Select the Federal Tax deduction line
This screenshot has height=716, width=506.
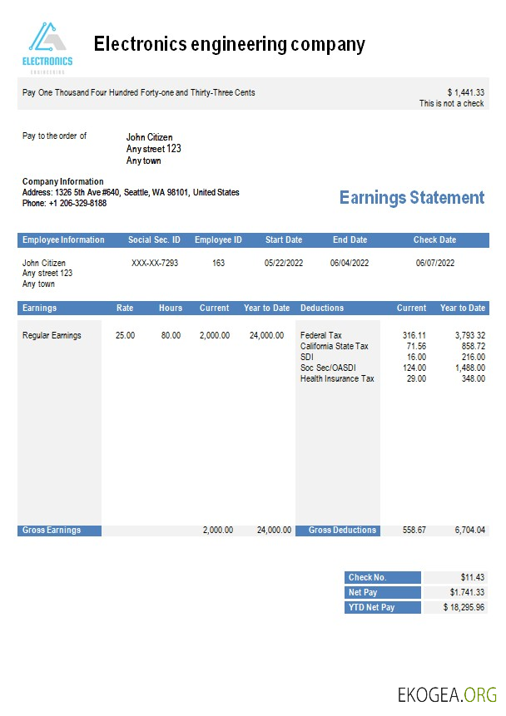321,336
